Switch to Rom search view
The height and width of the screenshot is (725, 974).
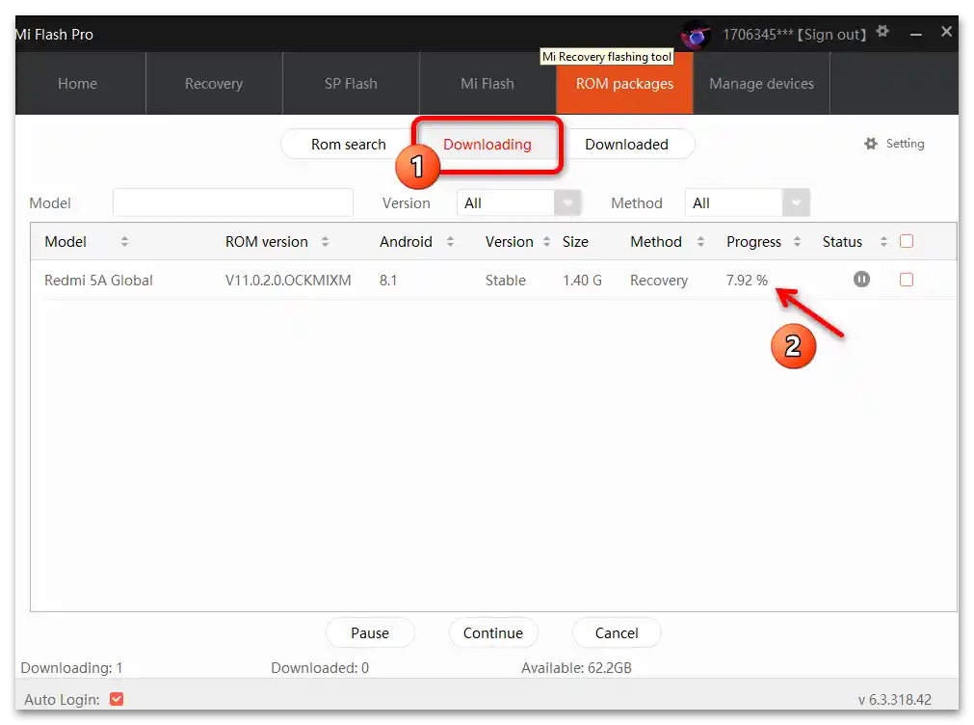click(x=349, y=145)
